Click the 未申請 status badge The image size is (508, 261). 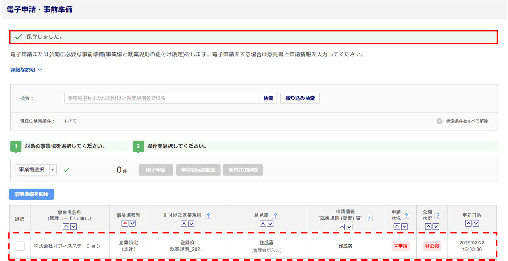coord(400,246)
